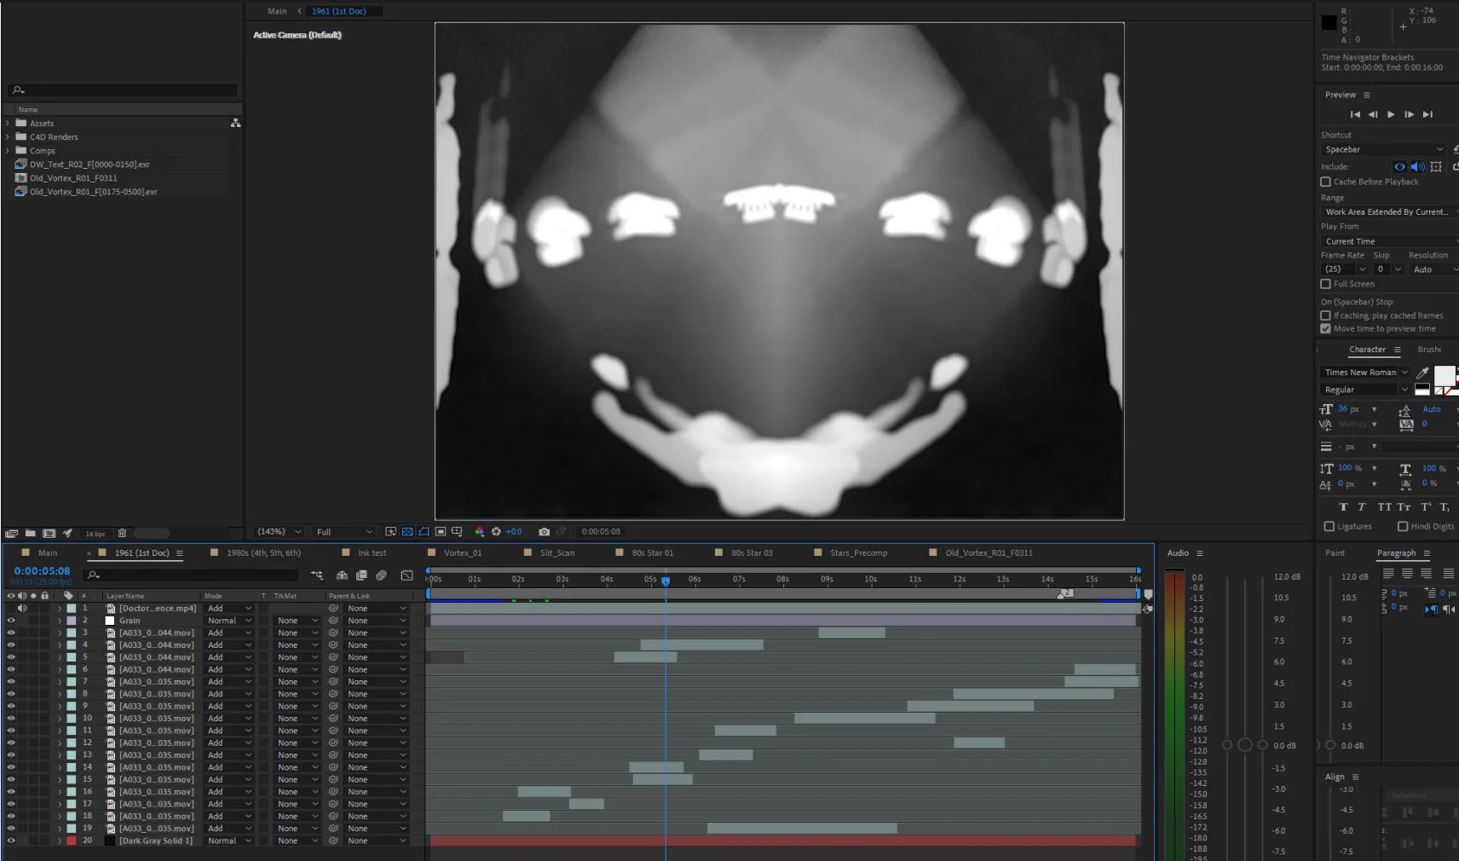Switch to Brushes panel tab
1459x861 pixels.
click(x=1429, y=350)
